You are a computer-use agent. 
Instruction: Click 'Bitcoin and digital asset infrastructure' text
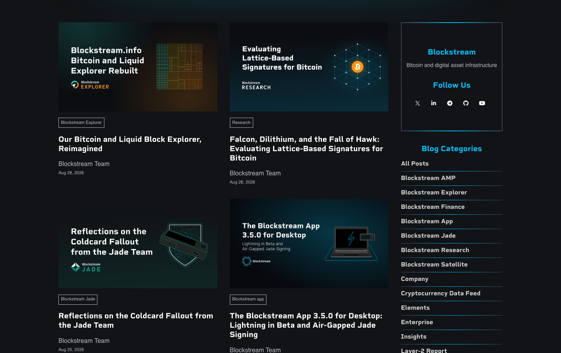click(452, 65)
